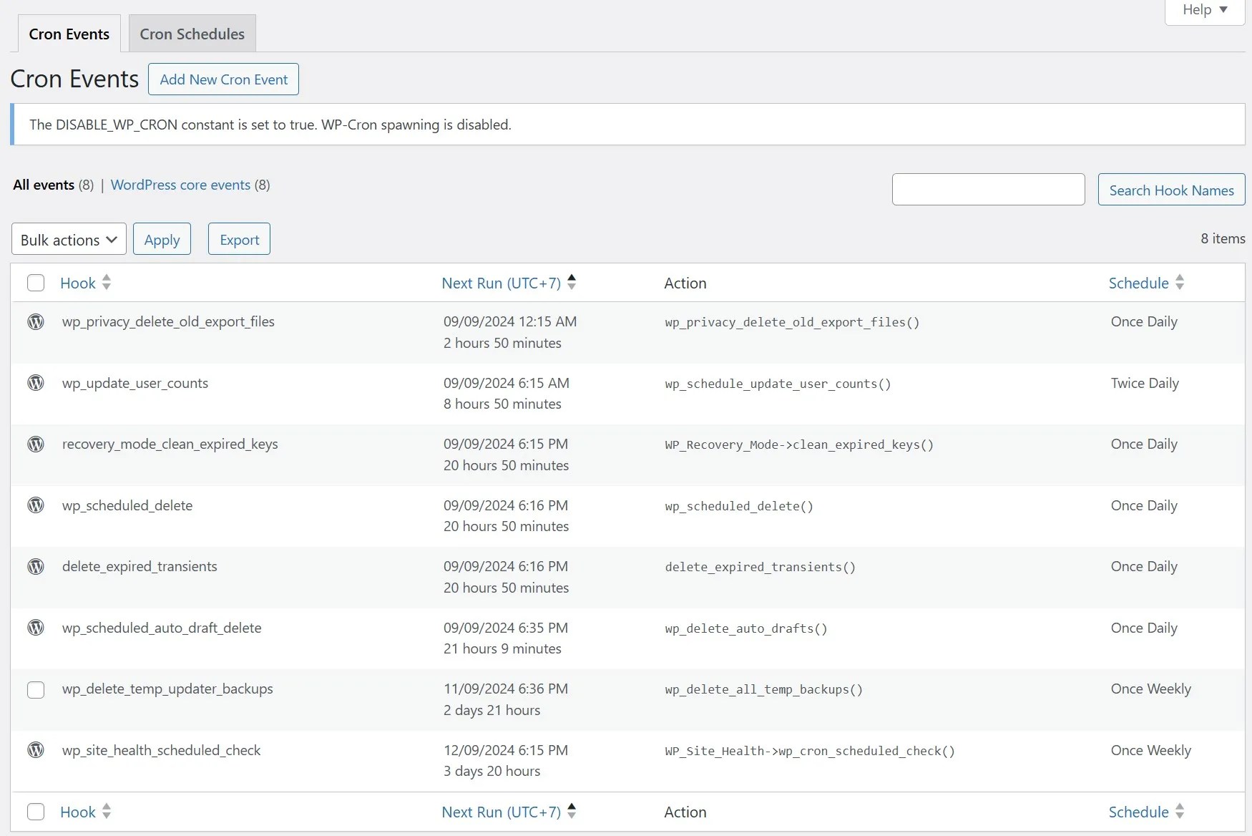The width and height of the screenshot is (1252, 836).
Task: Click Add New Cron Event button
Action: click(223, 79)
